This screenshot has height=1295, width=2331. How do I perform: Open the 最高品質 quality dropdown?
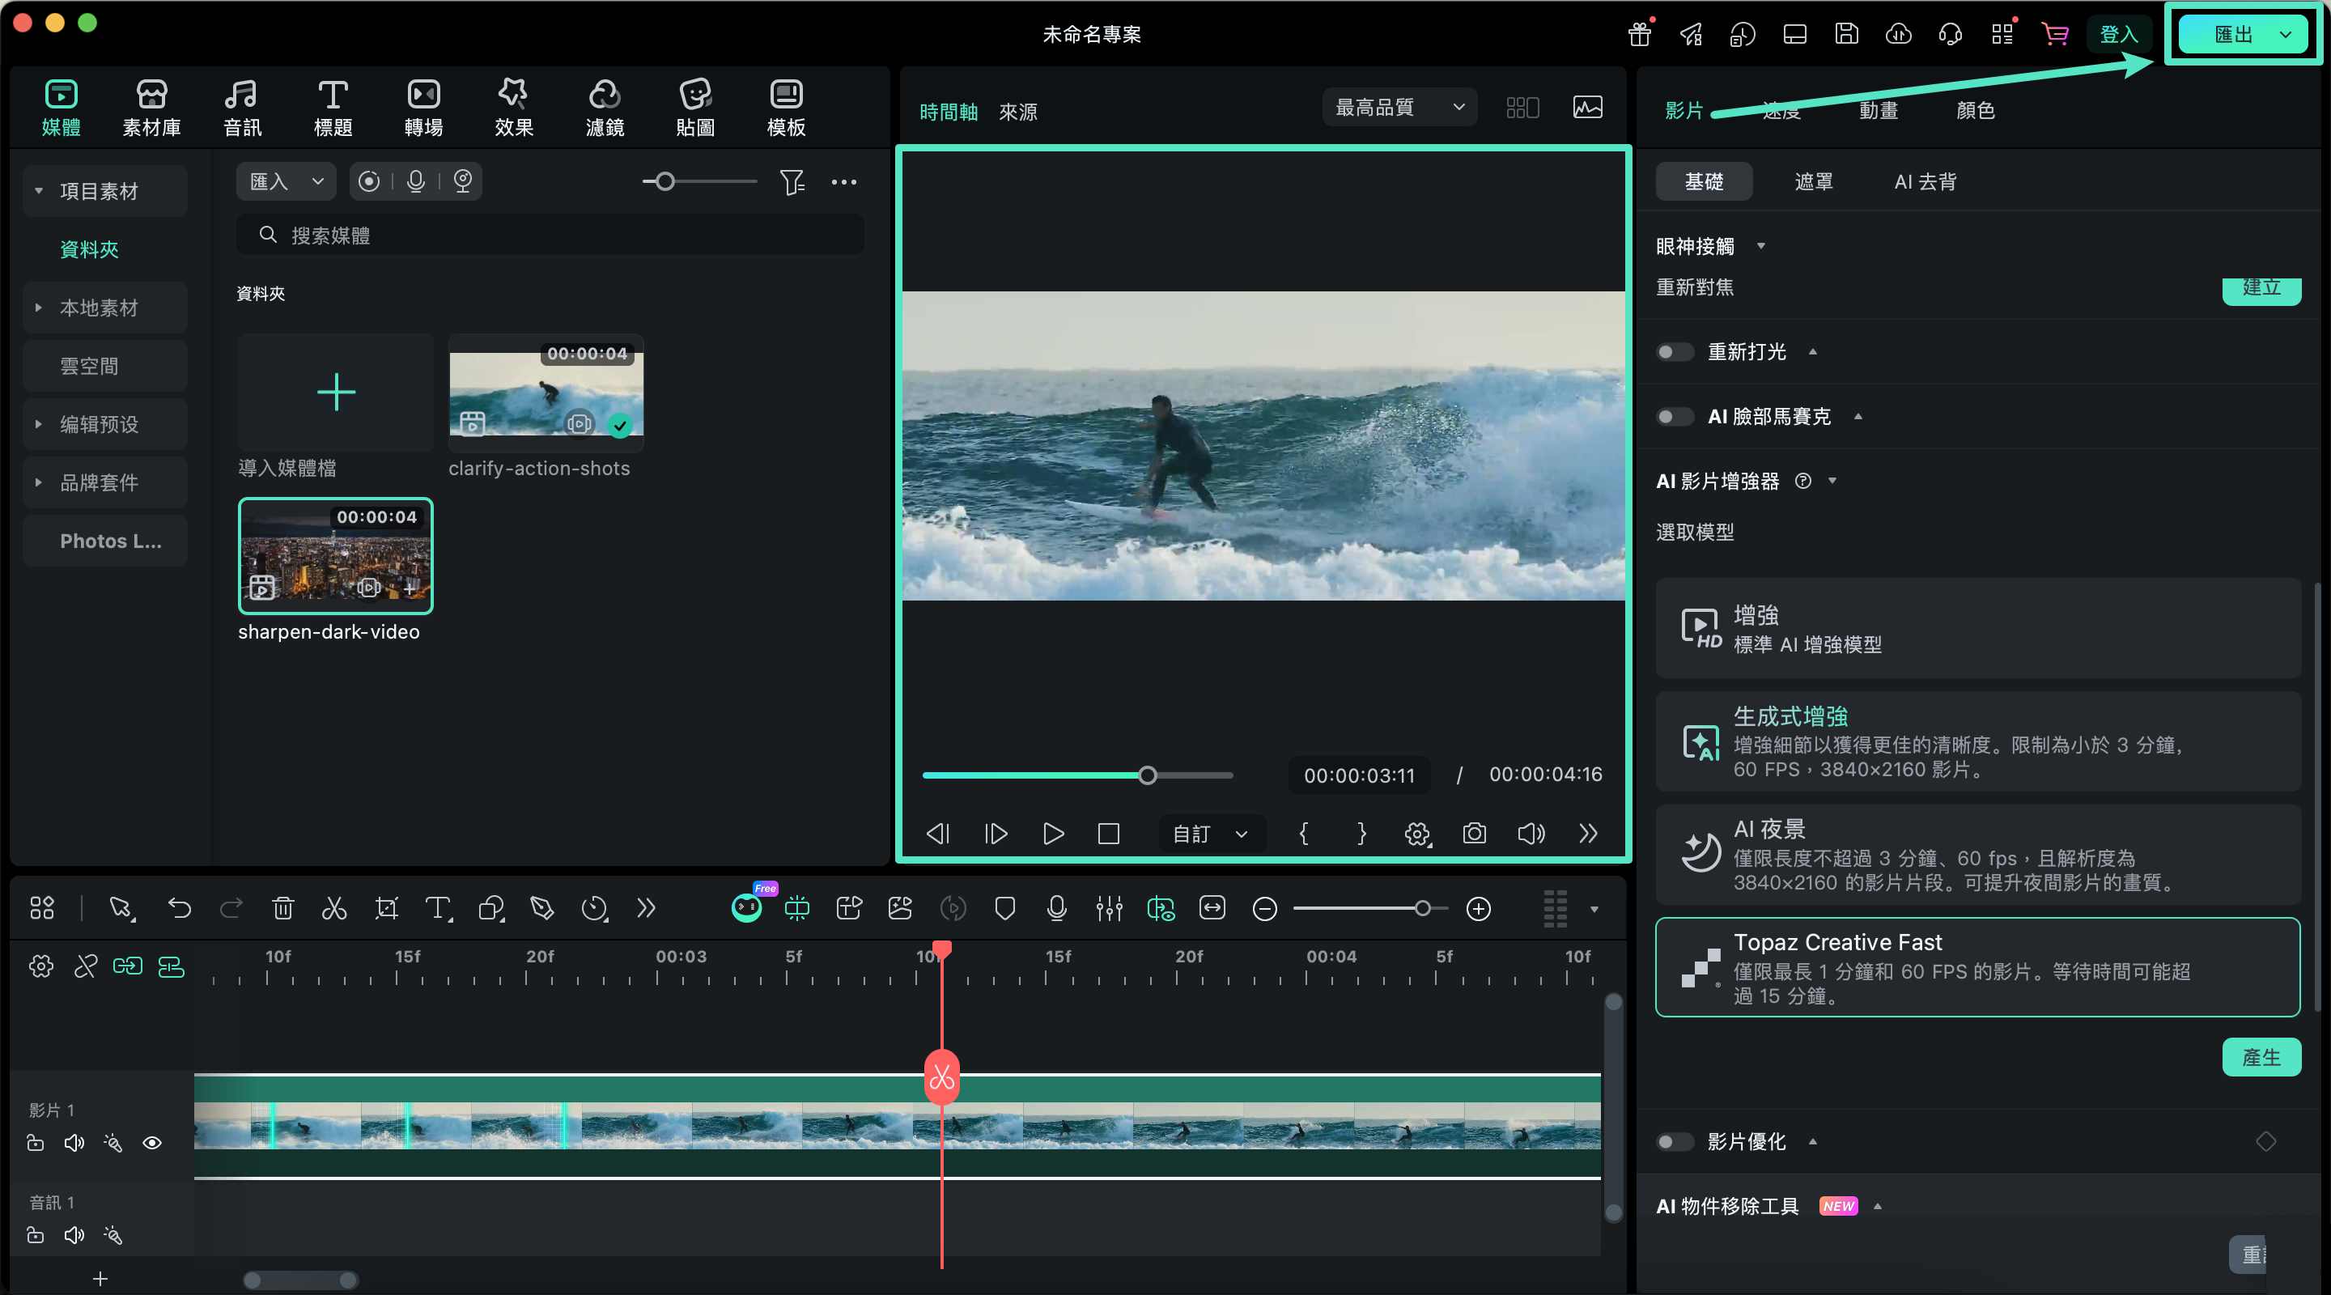click(1399, 107)
